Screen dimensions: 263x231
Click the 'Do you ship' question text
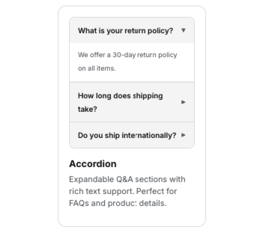point(95,136)
